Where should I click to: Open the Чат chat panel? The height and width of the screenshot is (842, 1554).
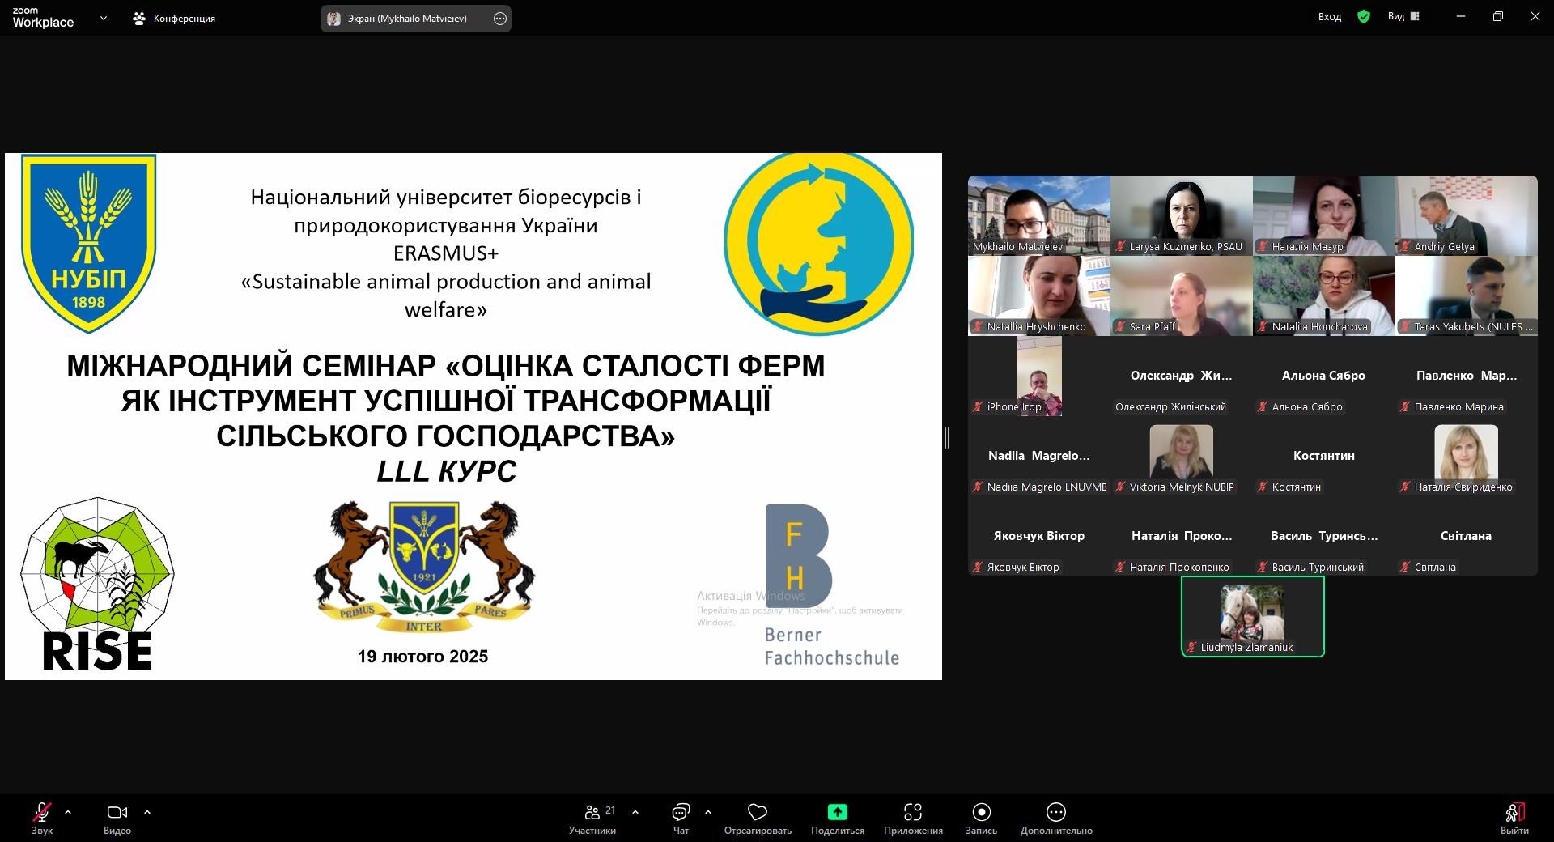pyautogui.click(x=681, y=818)
